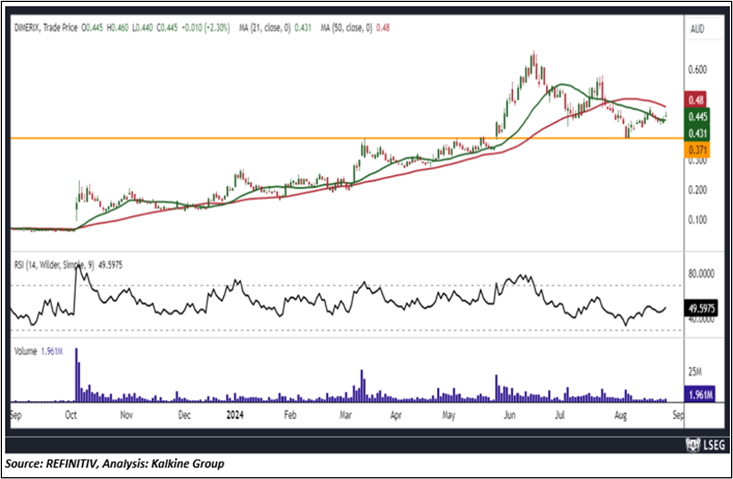Click the Nov label on time axis
Screen dimensions: 733x479
pos(126,415)
